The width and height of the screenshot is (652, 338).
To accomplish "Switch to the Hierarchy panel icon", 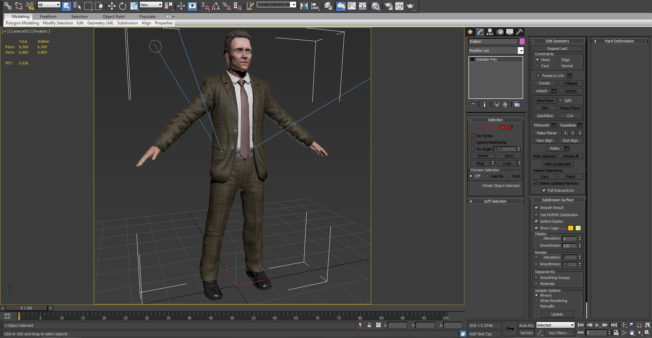I will (490, 32).
